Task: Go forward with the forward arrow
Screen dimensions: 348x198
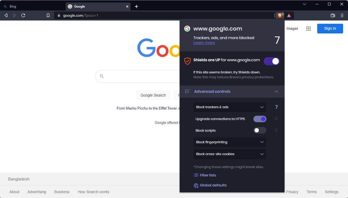Action: pos(15,15)
